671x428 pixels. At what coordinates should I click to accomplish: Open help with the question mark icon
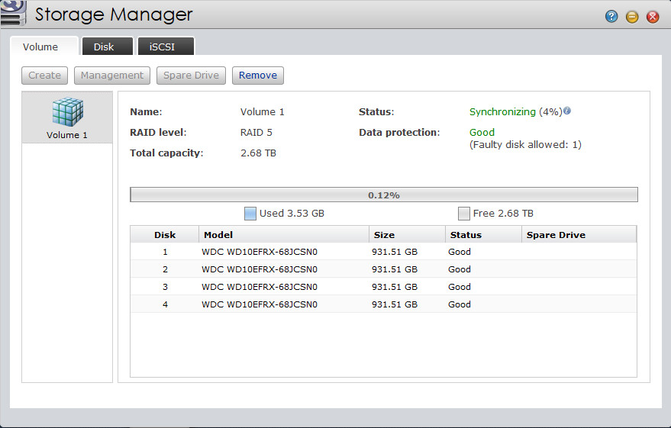(611, 16)
